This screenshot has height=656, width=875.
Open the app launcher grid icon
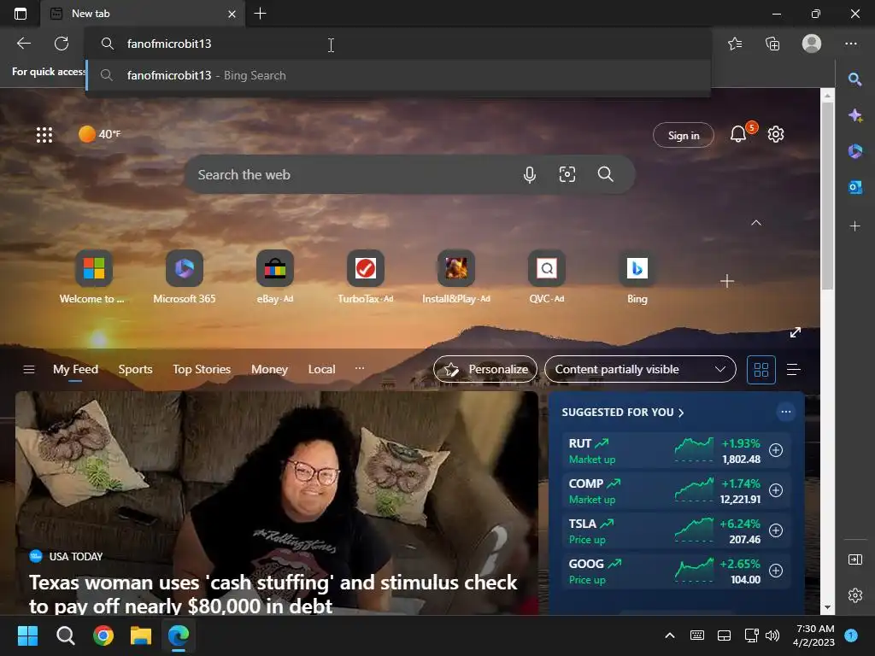[44, 134]
